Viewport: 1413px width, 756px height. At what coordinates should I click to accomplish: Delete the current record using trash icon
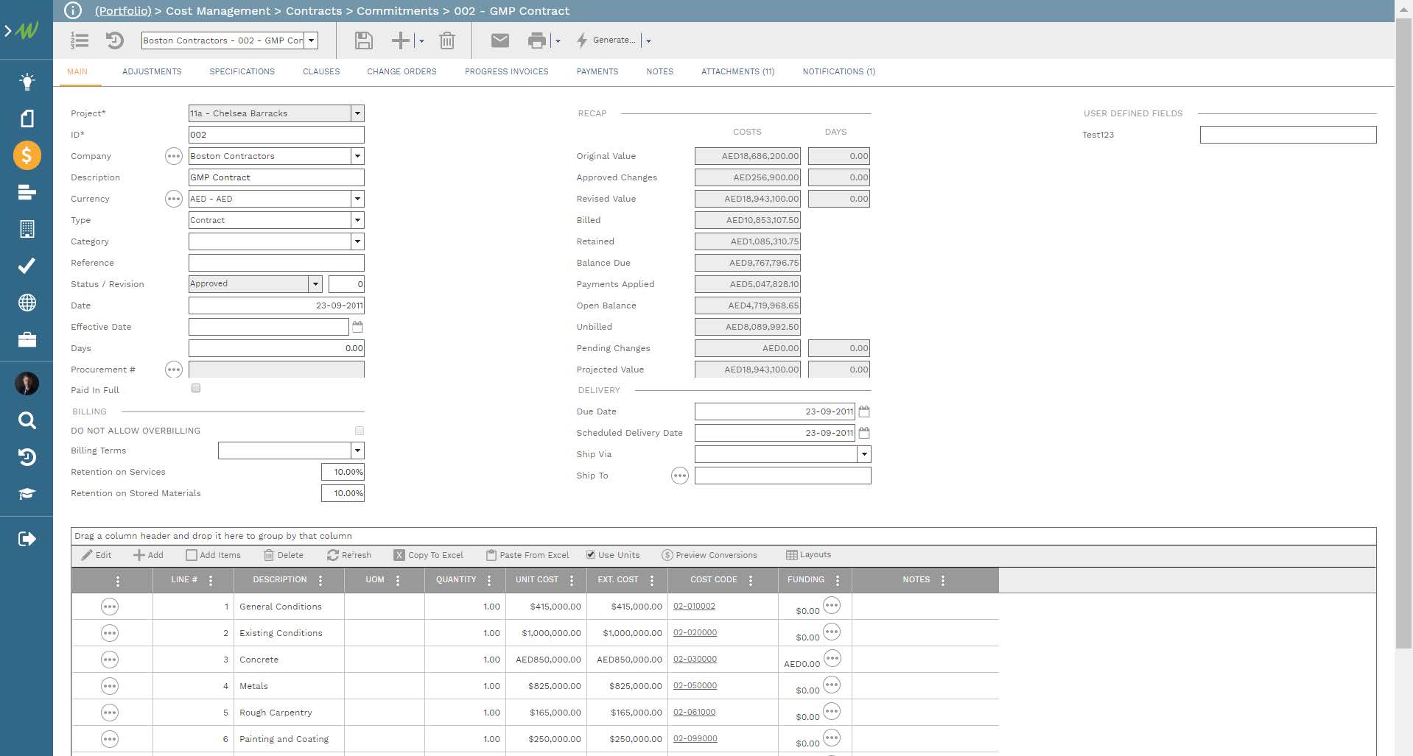point(446,40)
